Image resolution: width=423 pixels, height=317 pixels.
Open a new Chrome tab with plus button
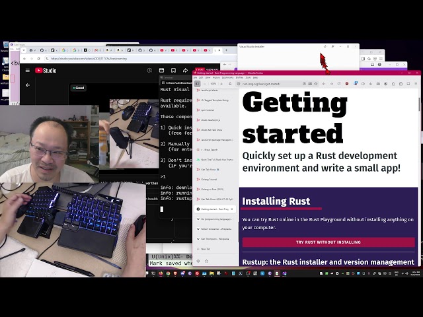click(226, 50)
